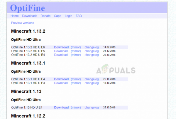
Task: Open the Login page
Action: [x=68, y=16]
